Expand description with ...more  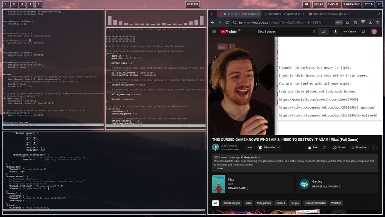tap(219, 168)
